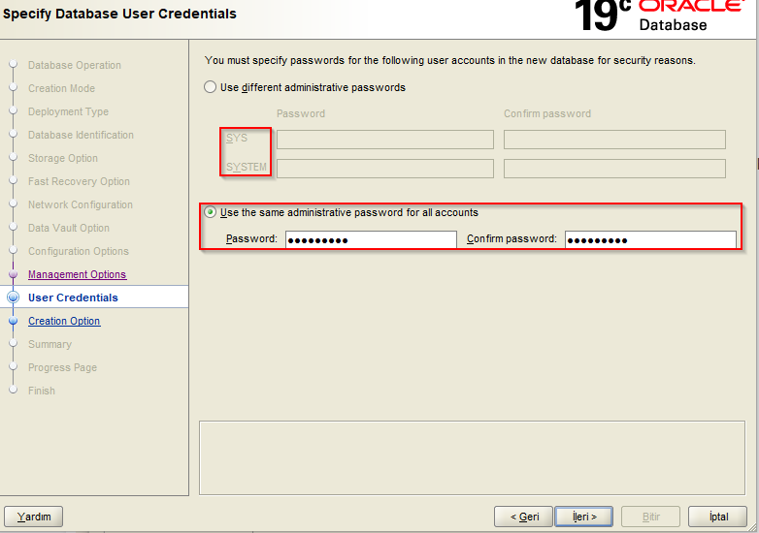Click the Password input field
The width and height of the screenshot is (759, 533).
tap(371, 239)
